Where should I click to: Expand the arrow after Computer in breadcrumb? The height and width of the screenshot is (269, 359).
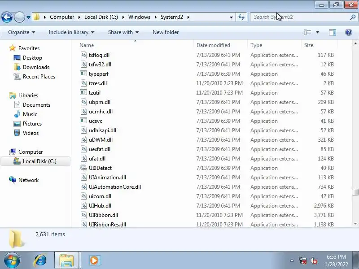point(79,17)
